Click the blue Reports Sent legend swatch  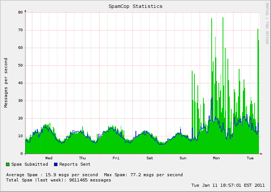point(56,164)
